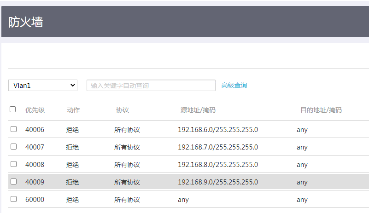
Task: Click priority value 60000
Action: (35, 200)
